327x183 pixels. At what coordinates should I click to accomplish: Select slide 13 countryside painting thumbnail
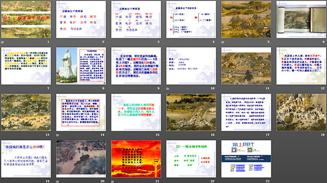26,112
